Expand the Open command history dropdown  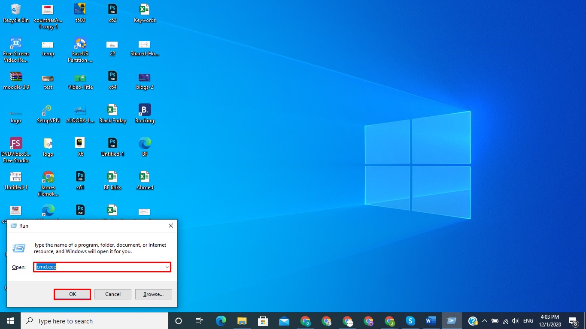click(167, 267)
